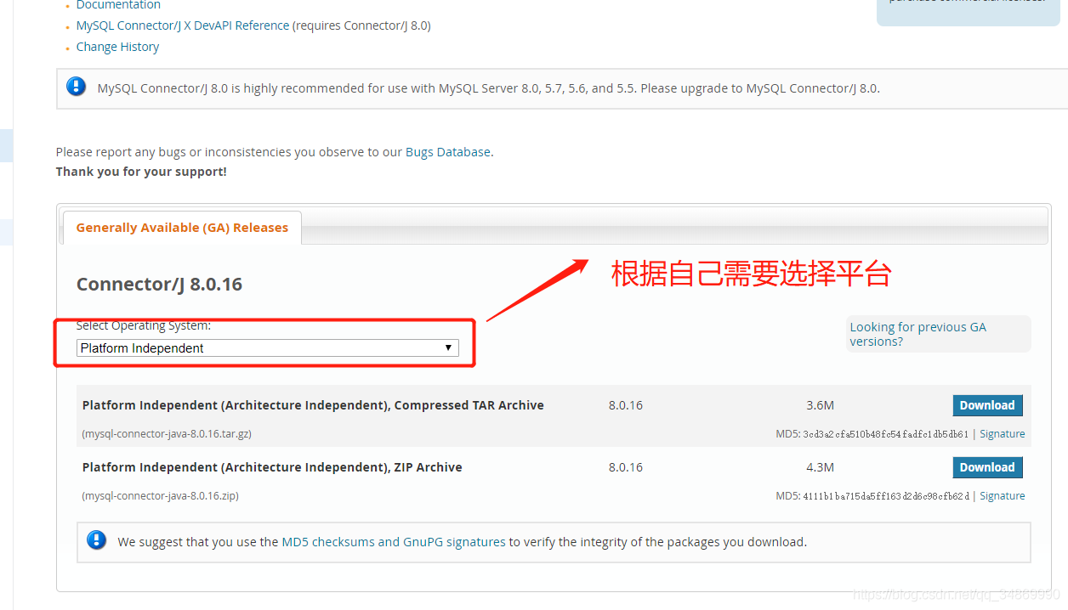Open the Bugs Database link
The width and height of the screenshot is (1068, 610).
(x=448, y=152)
